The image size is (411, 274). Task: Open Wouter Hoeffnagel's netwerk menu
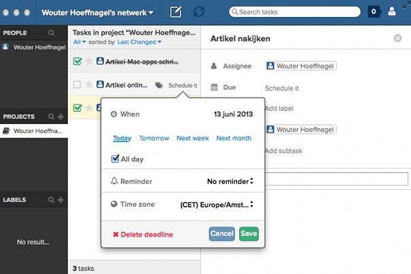point(96,12)
